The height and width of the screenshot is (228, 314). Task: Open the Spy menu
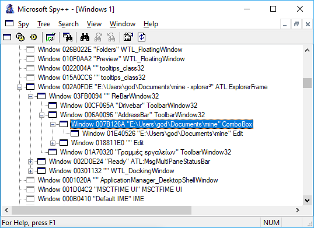23,24
